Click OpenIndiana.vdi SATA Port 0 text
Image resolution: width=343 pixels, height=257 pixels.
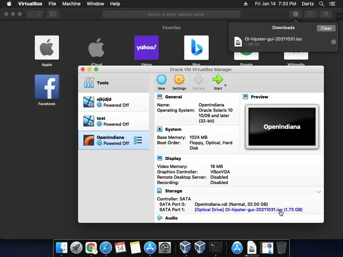point(231,204)
